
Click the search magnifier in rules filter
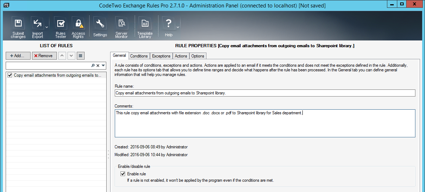93,66
